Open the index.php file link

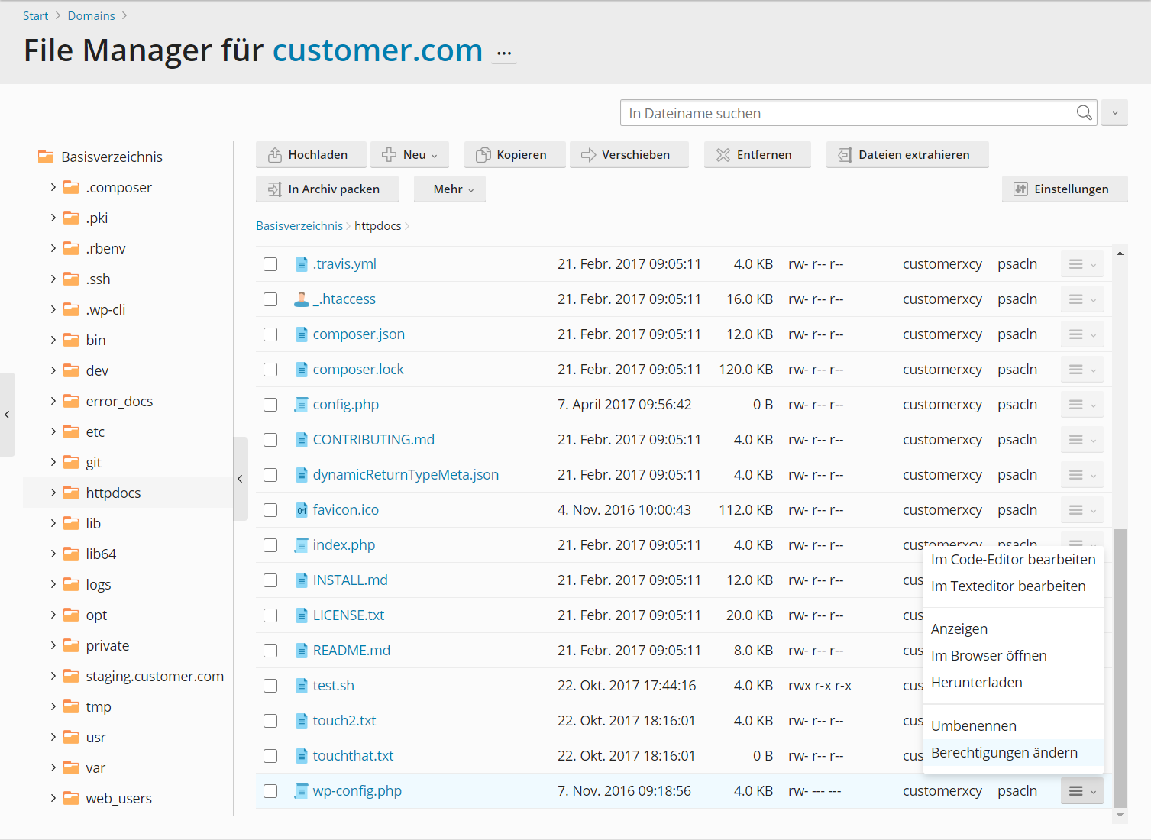click(344, 545)
